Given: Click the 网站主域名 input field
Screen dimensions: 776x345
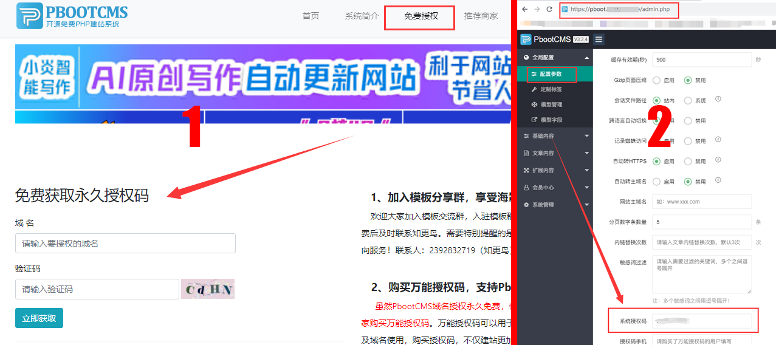Looking at the screenshot, I should (702, 202).
